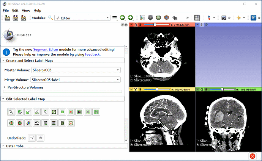
Task: Toggle maximize icon in Yellow slice view bar
Action: click(140, 89)
